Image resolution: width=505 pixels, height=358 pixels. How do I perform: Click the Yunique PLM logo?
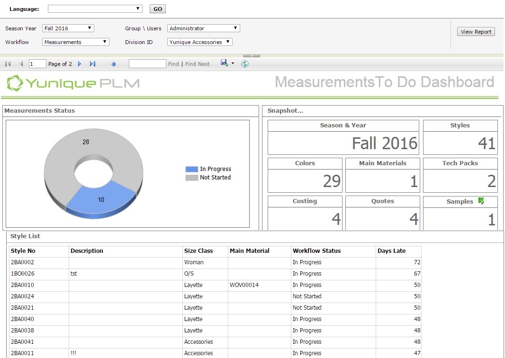point(73,83)
